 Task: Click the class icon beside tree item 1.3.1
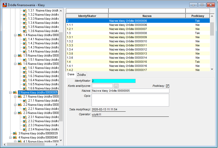tap(25, 11)
